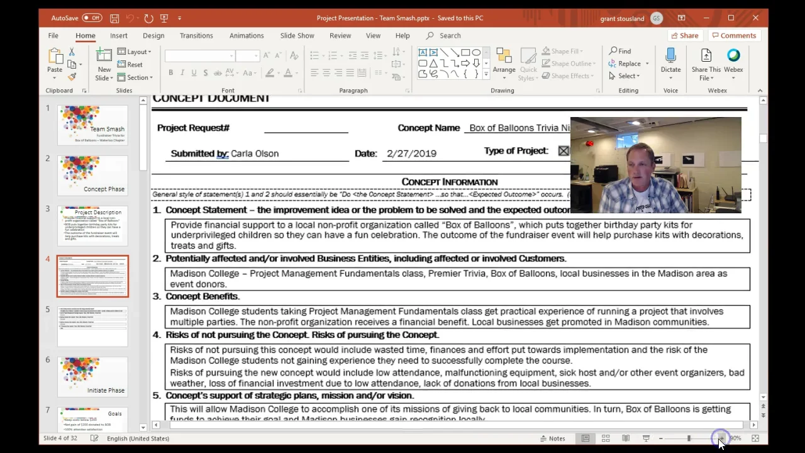This screenshot has height=453, width=805.
Task: Toggle text Shadow formatting
Action: tap(206, 73)
